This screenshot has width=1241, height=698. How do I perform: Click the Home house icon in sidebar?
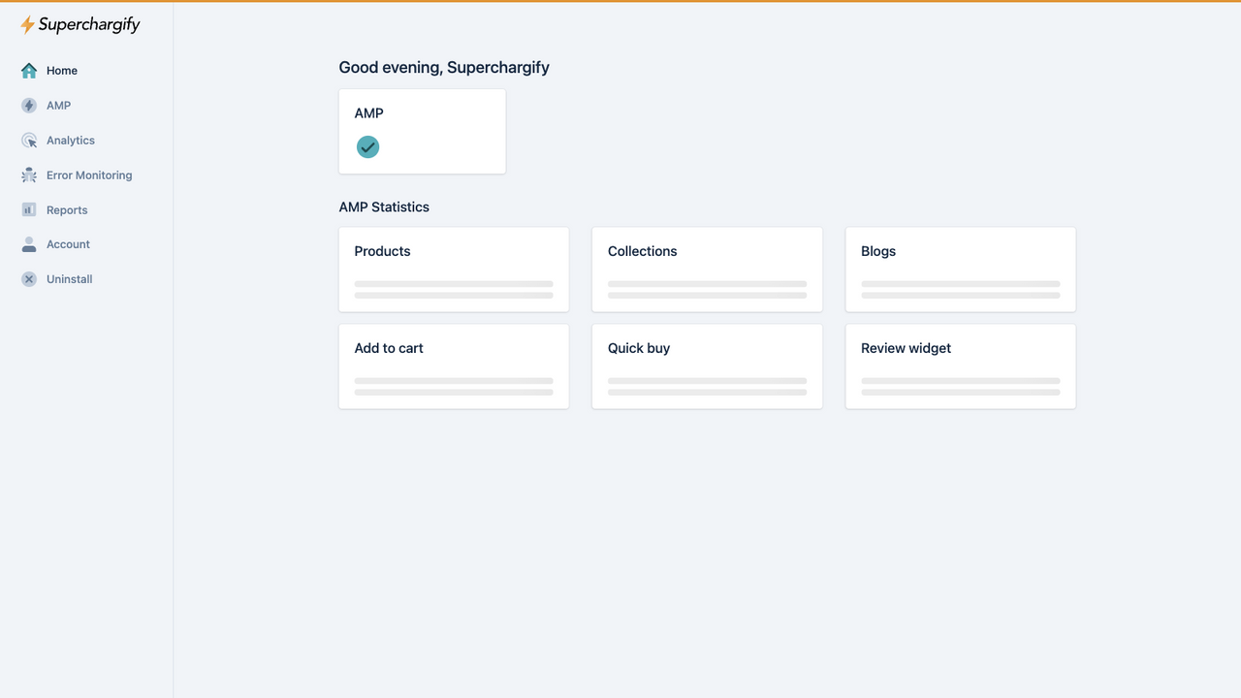(x=29, y=71)
